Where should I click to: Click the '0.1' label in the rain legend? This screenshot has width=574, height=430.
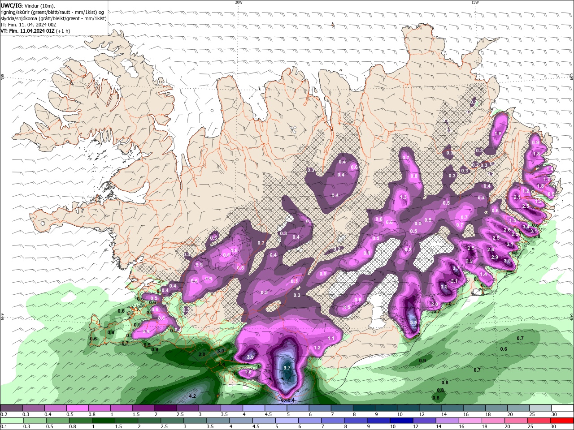[x=4, y=427]
